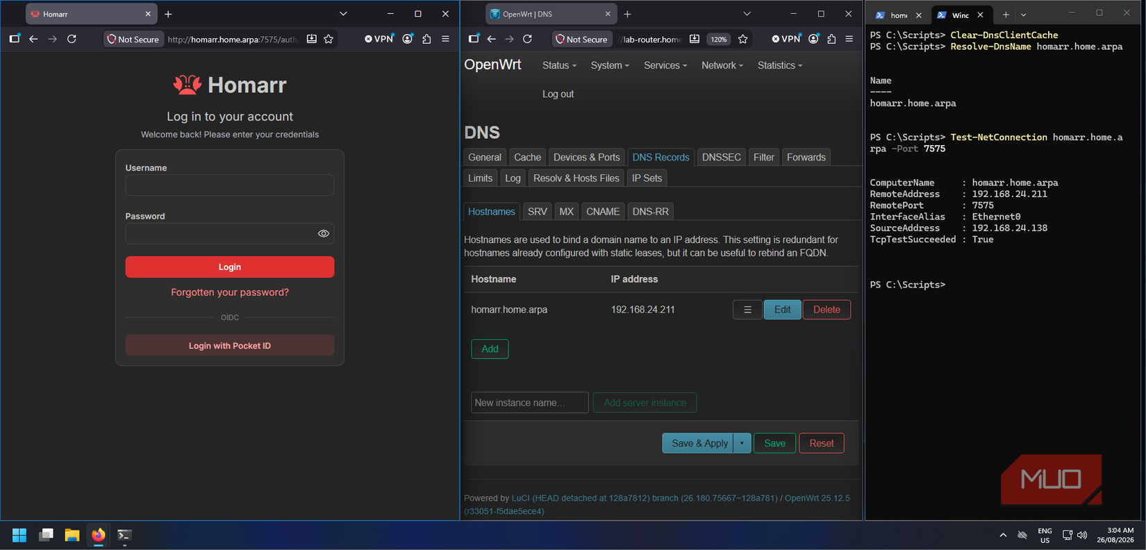This screenshot has height=550, width=1146.
Task: Click the 120% zoom indicator in OpenWrt window
Action: pyautogui.click(x=718, y=40)
